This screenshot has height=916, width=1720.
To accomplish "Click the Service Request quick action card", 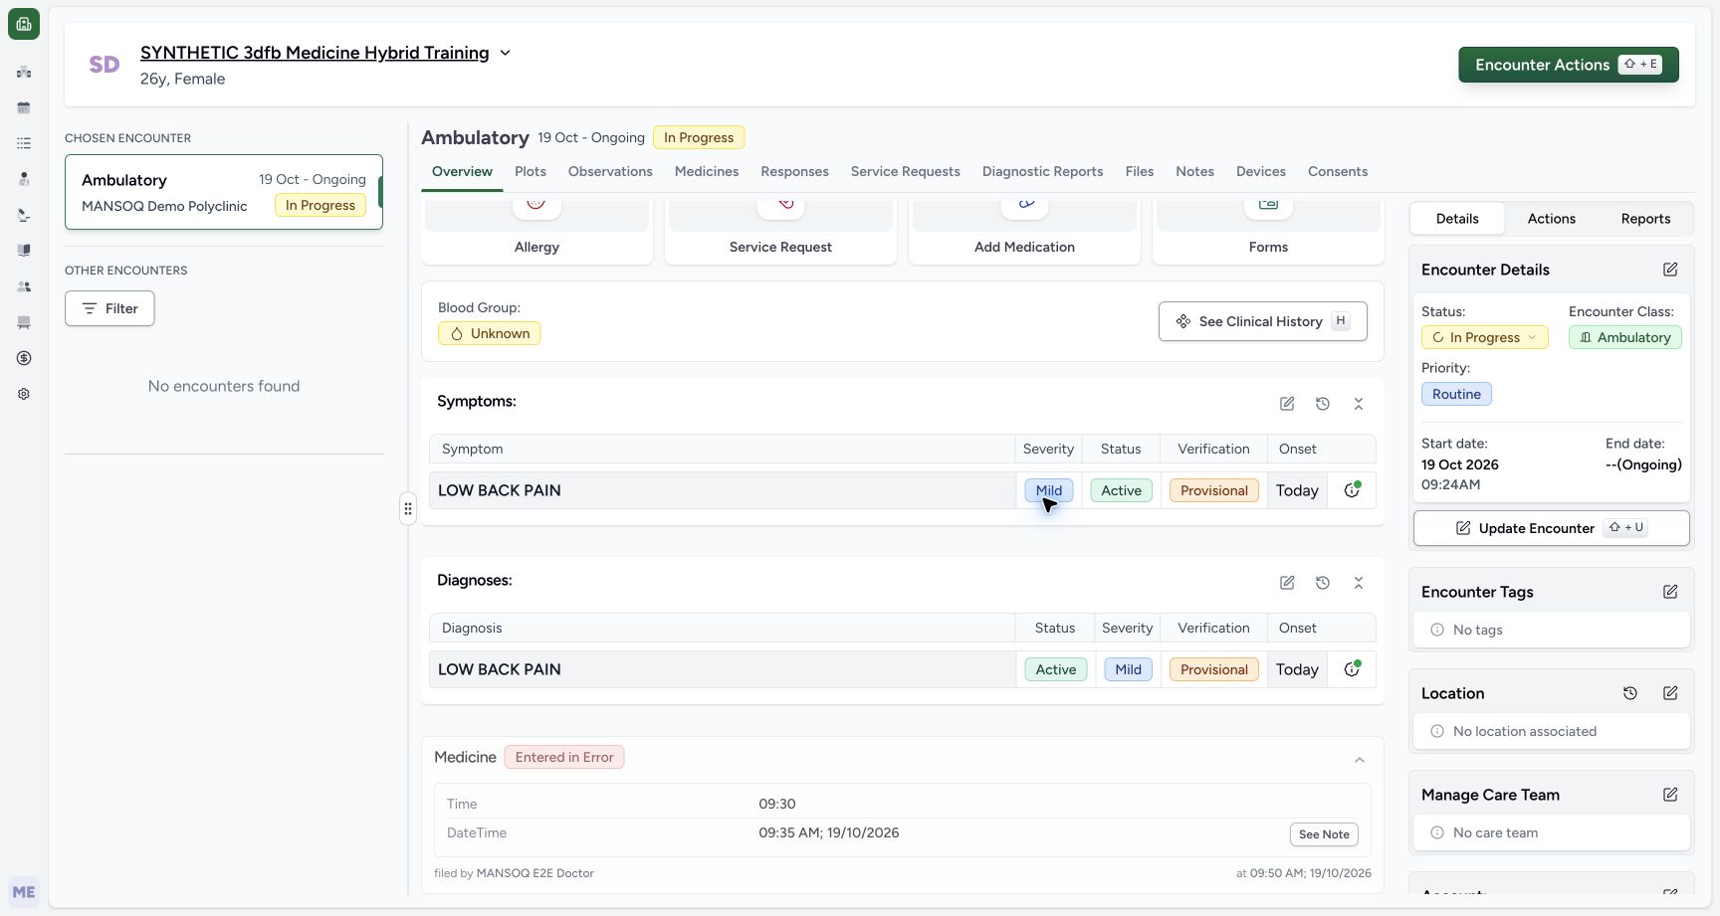I will [780, 232].
